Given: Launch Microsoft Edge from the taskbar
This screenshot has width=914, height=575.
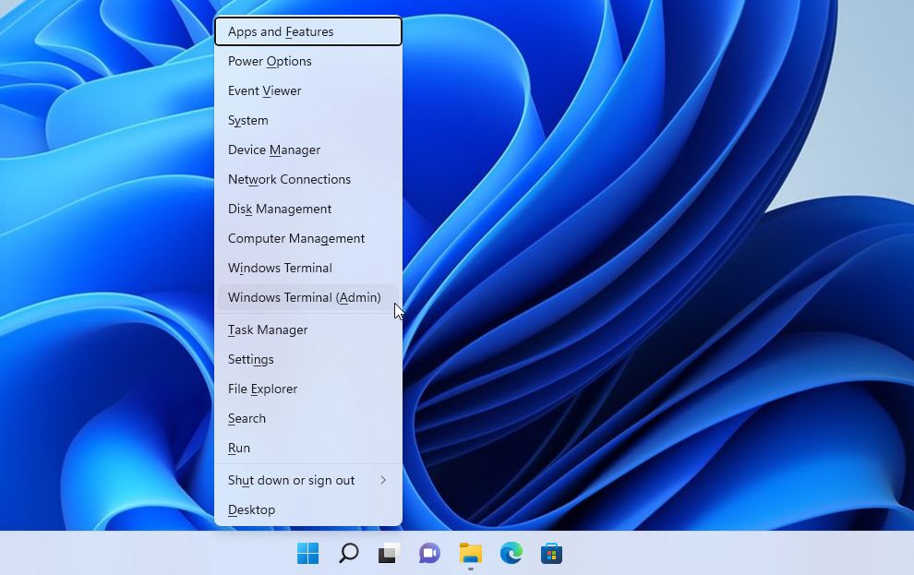Looking at the screenshot, I should [x=511, y=553].
